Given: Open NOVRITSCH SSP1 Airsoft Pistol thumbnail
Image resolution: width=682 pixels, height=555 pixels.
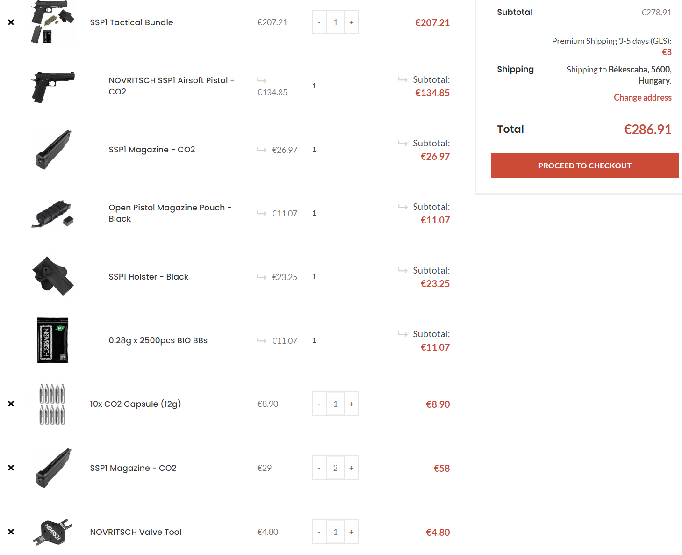Looking at the screenshot, I should coord(52,86).
